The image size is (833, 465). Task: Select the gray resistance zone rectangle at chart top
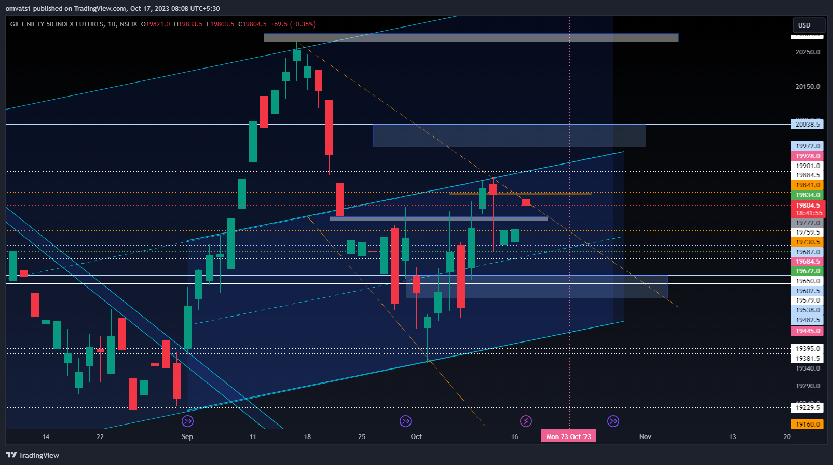pos(471,38)
